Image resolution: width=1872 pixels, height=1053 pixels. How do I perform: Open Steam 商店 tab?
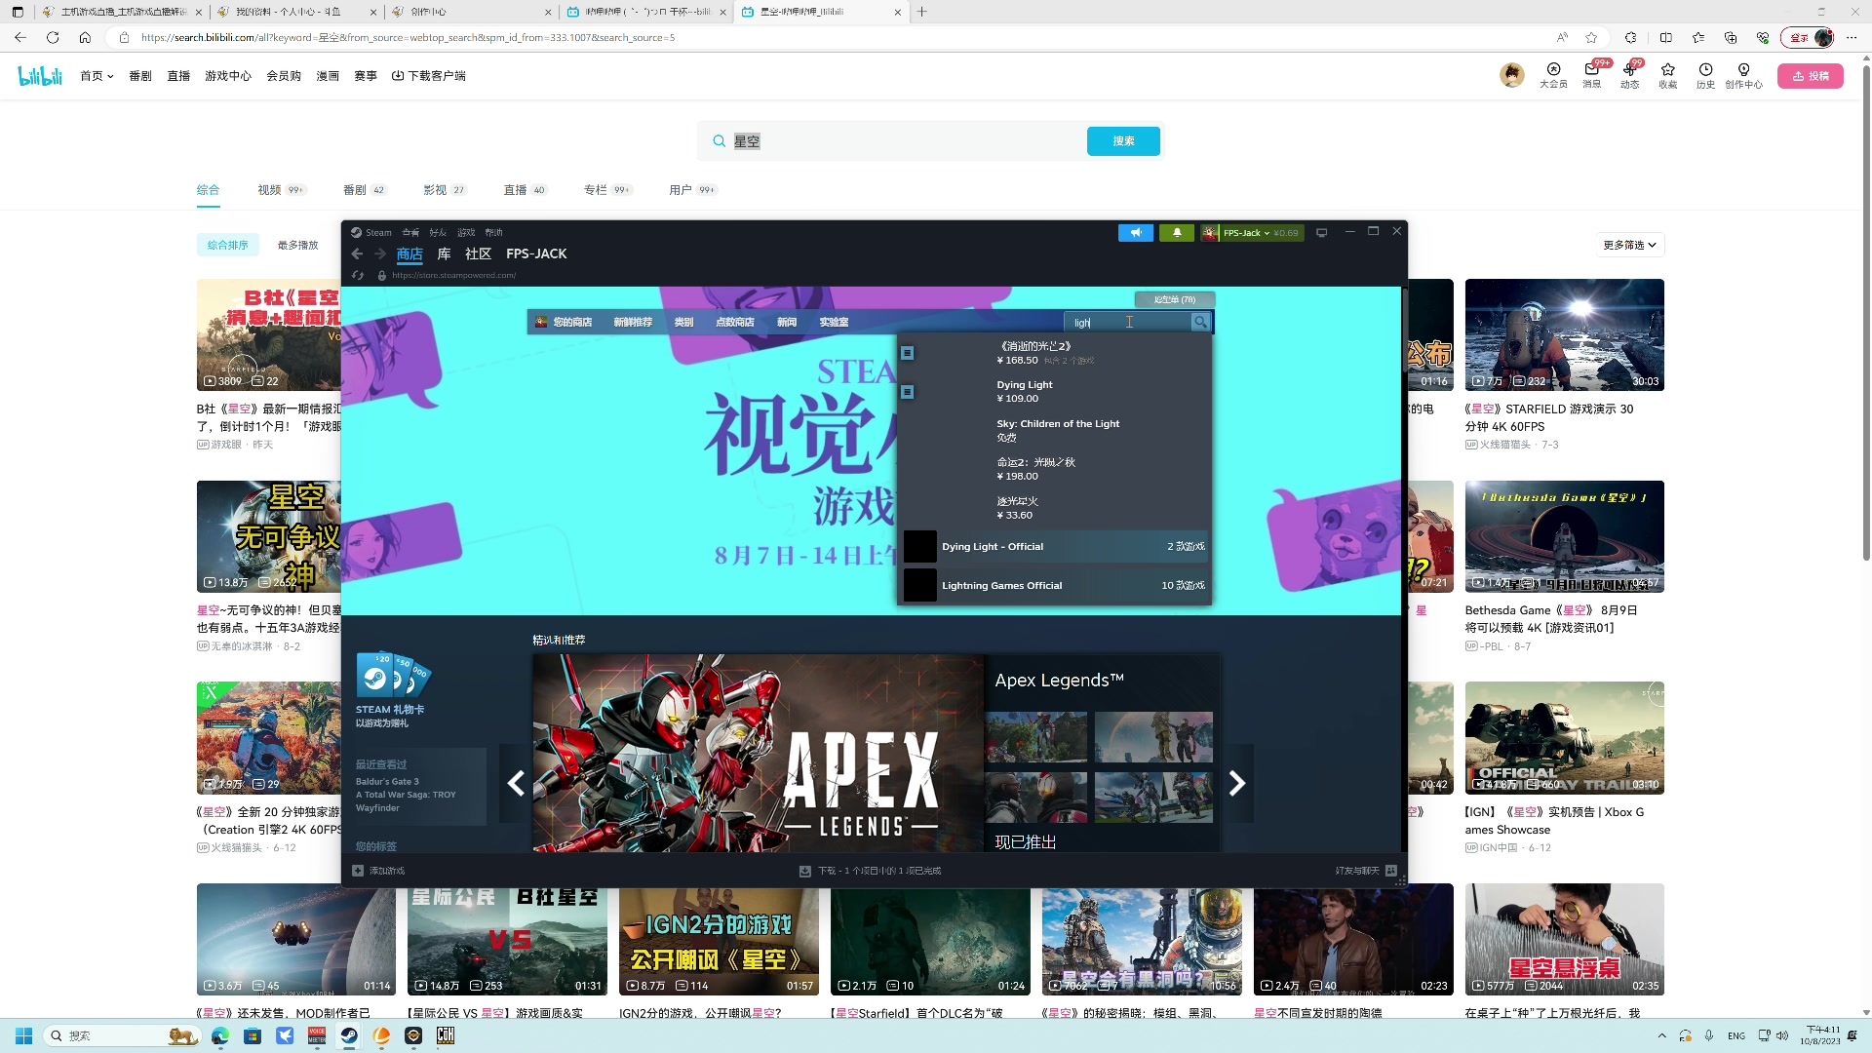(x=409, y=253)
